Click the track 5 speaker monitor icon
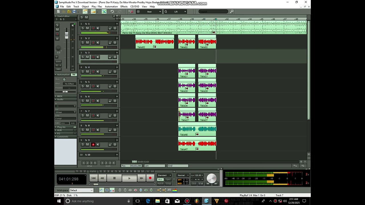This screenshot has height=205, width=365. pyautogui.click(x=98, y=86)
